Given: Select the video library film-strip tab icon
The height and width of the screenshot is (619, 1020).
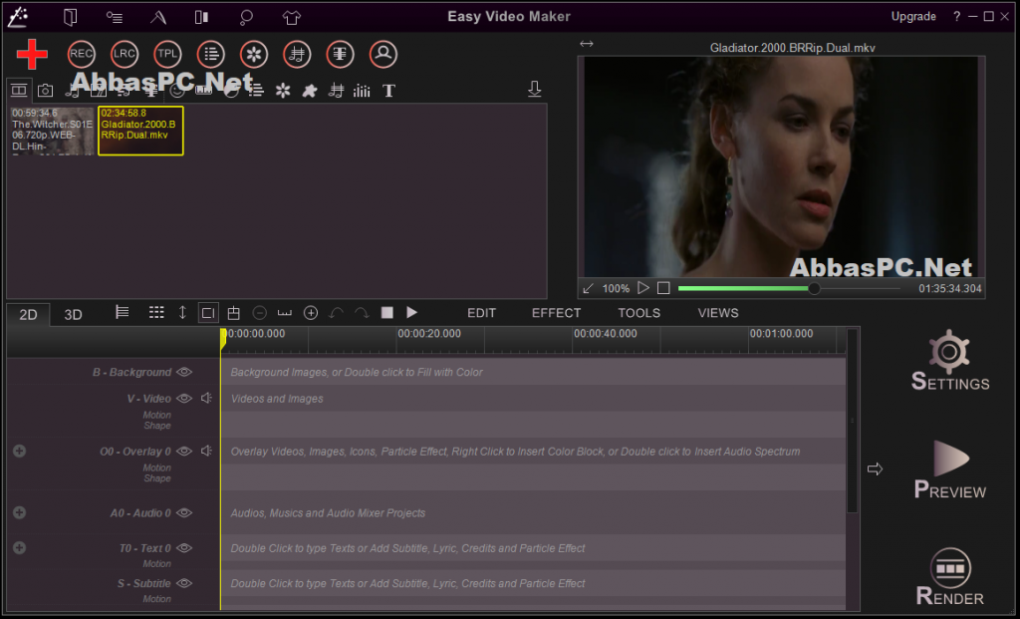Looking at the screenshot, I should click(x=19, y=90).
